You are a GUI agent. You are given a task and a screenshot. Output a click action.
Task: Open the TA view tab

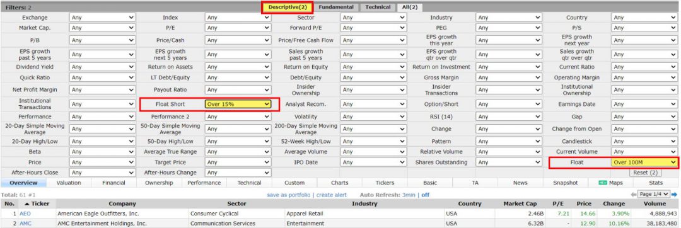coord(475,183)
